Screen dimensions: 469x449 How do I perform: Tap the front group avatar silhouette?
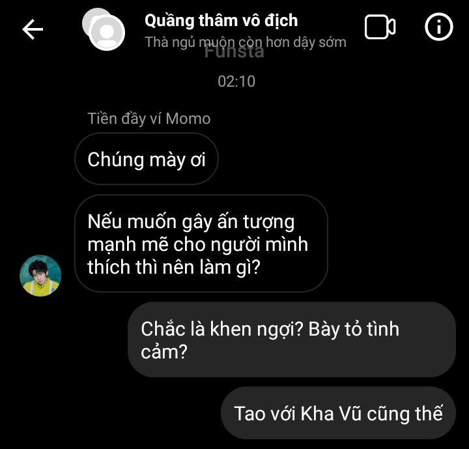click(107, 33)
